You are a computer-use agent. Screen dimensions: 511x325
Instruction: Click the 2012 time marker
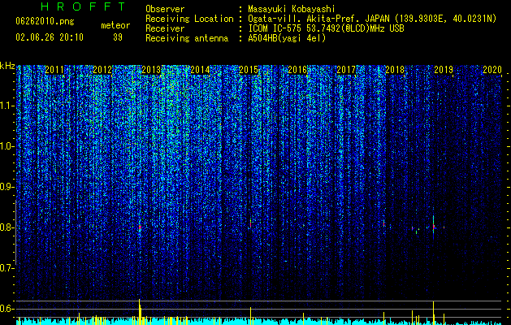(x=102, y=70)
